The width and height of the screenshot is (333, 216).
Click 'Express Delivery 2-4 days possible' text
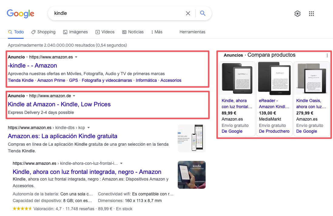click(x=41, y=112)
